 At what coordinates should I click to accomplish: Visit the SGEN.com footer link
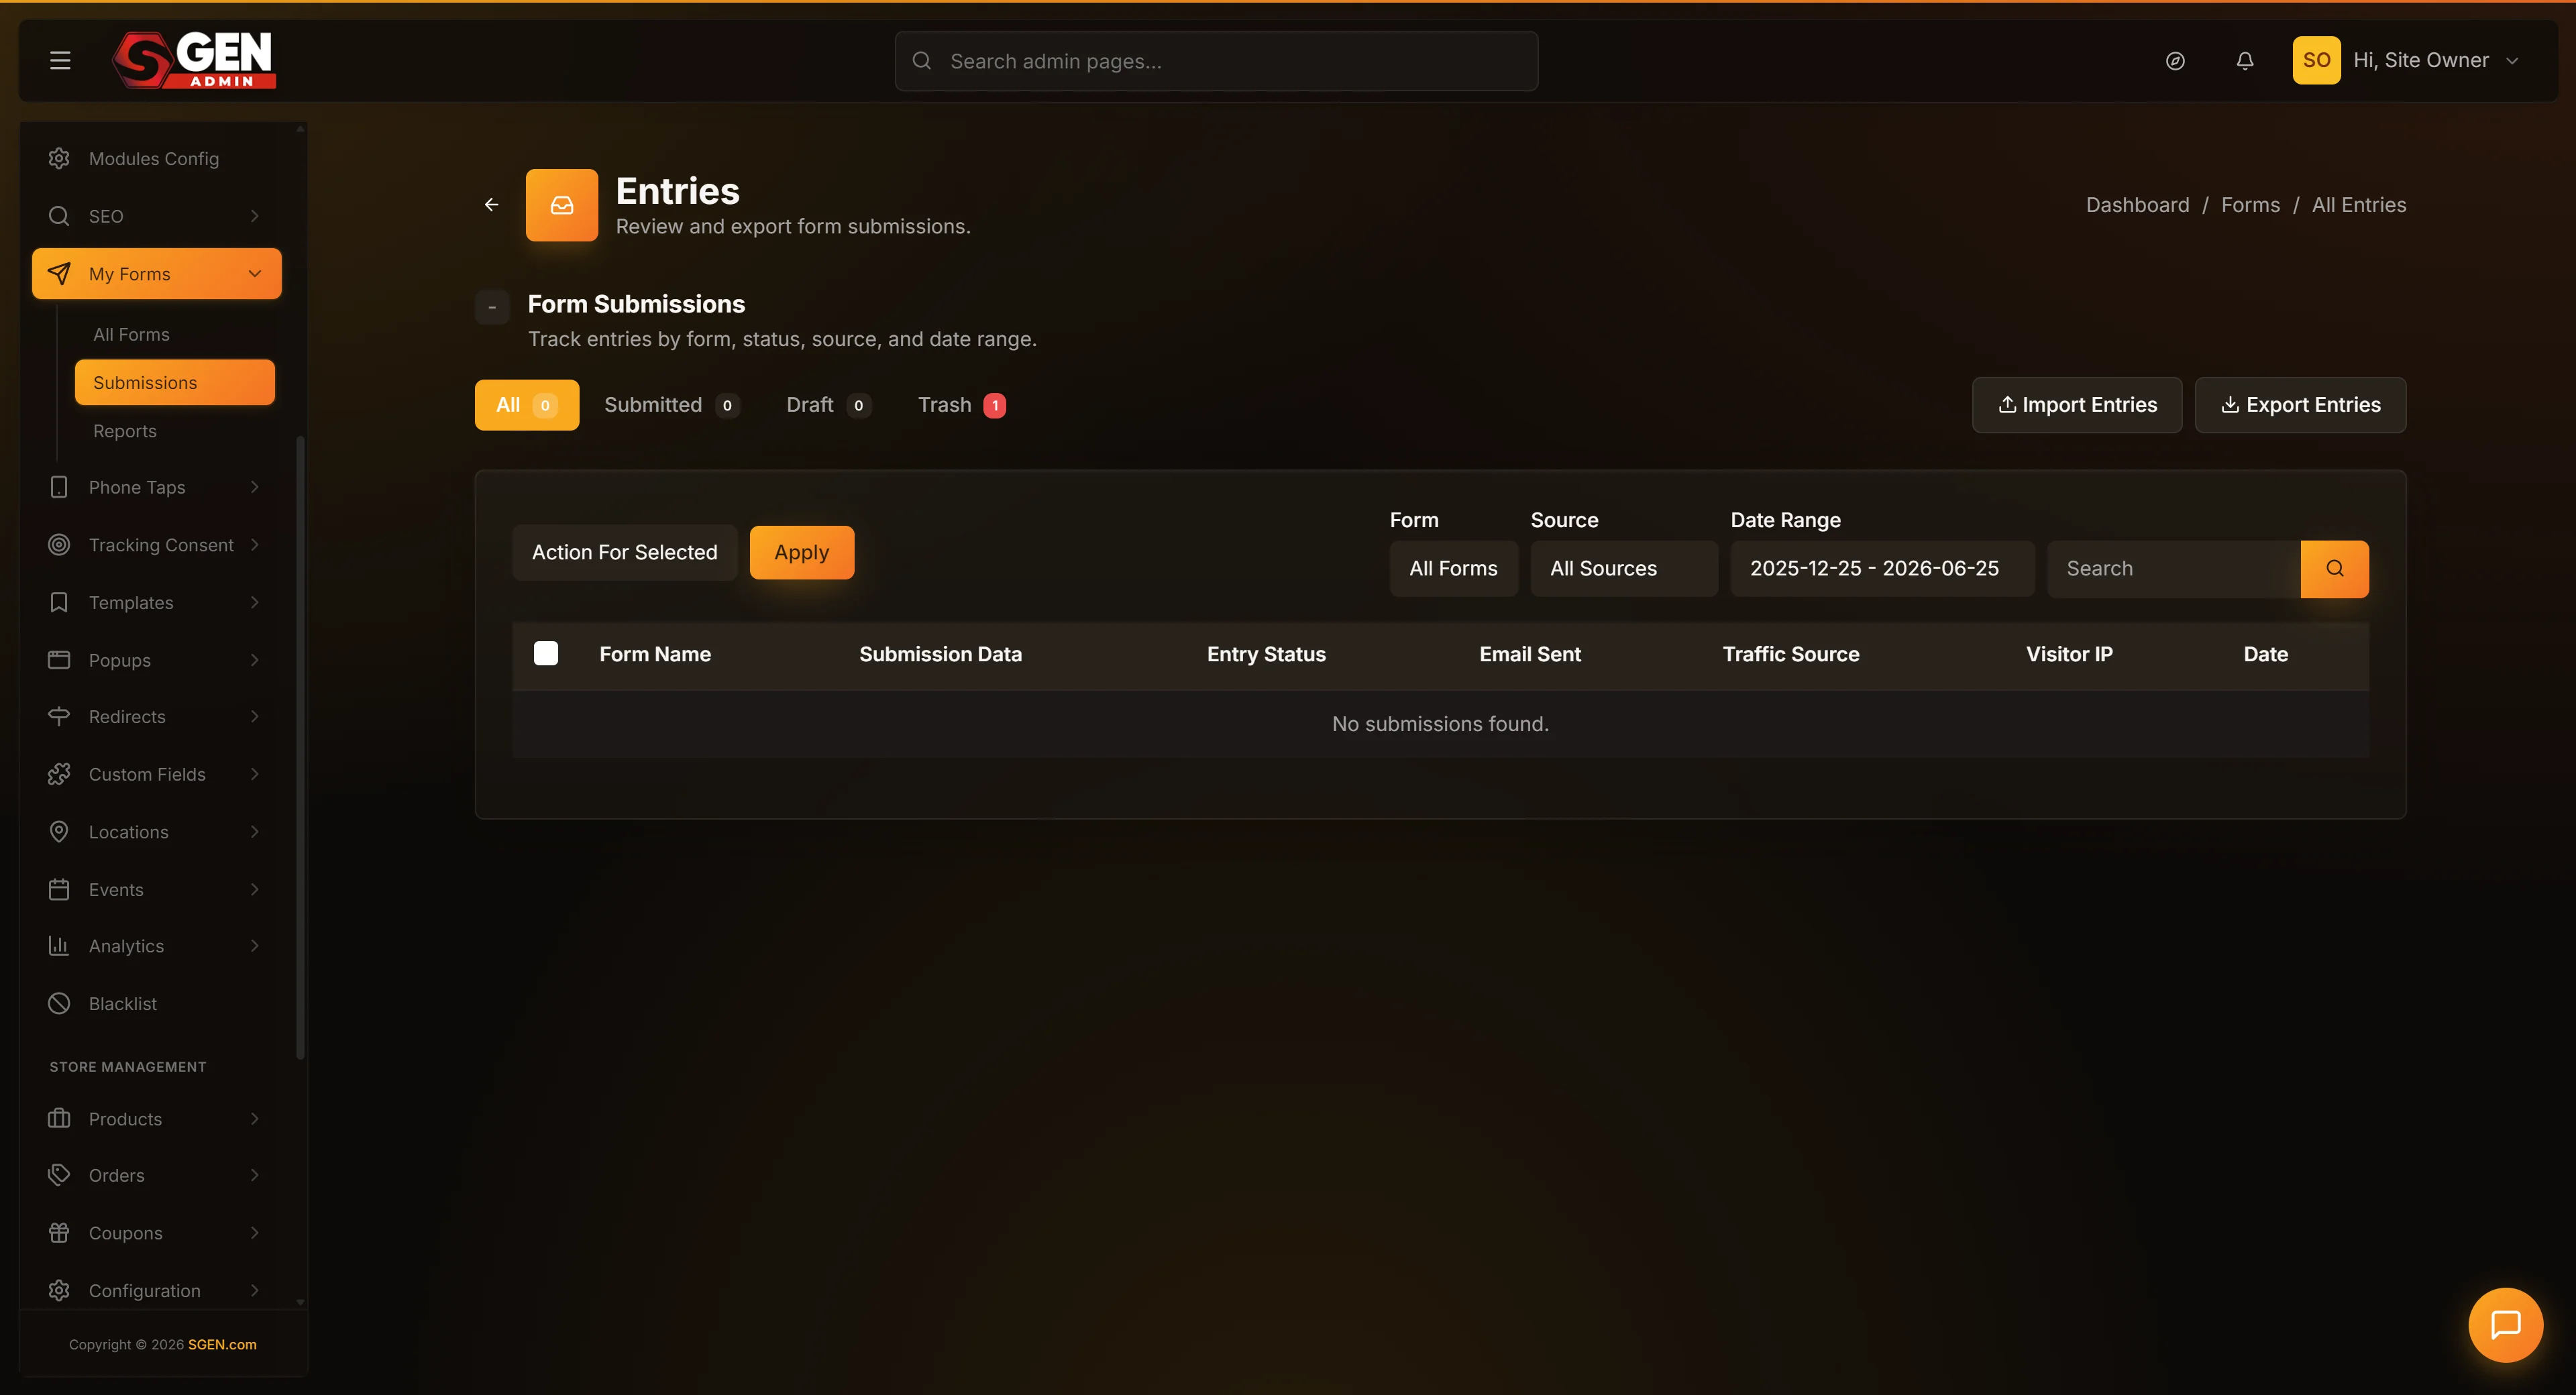(x=222, y=1345)
